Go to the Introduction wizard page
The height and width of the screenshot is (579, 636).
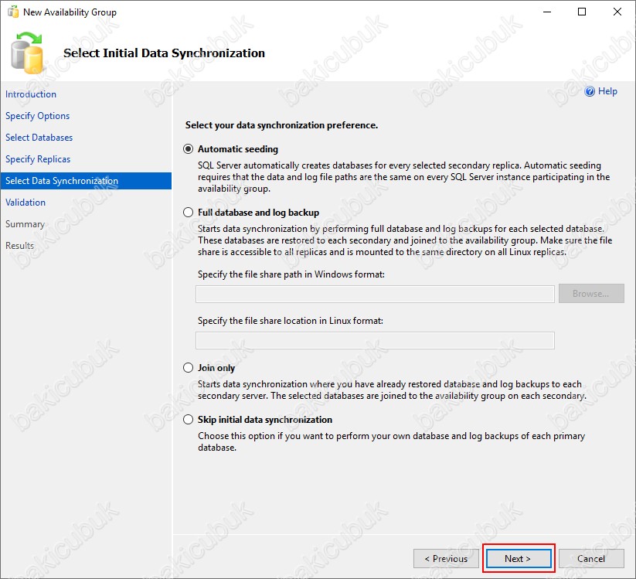(31, 94)
